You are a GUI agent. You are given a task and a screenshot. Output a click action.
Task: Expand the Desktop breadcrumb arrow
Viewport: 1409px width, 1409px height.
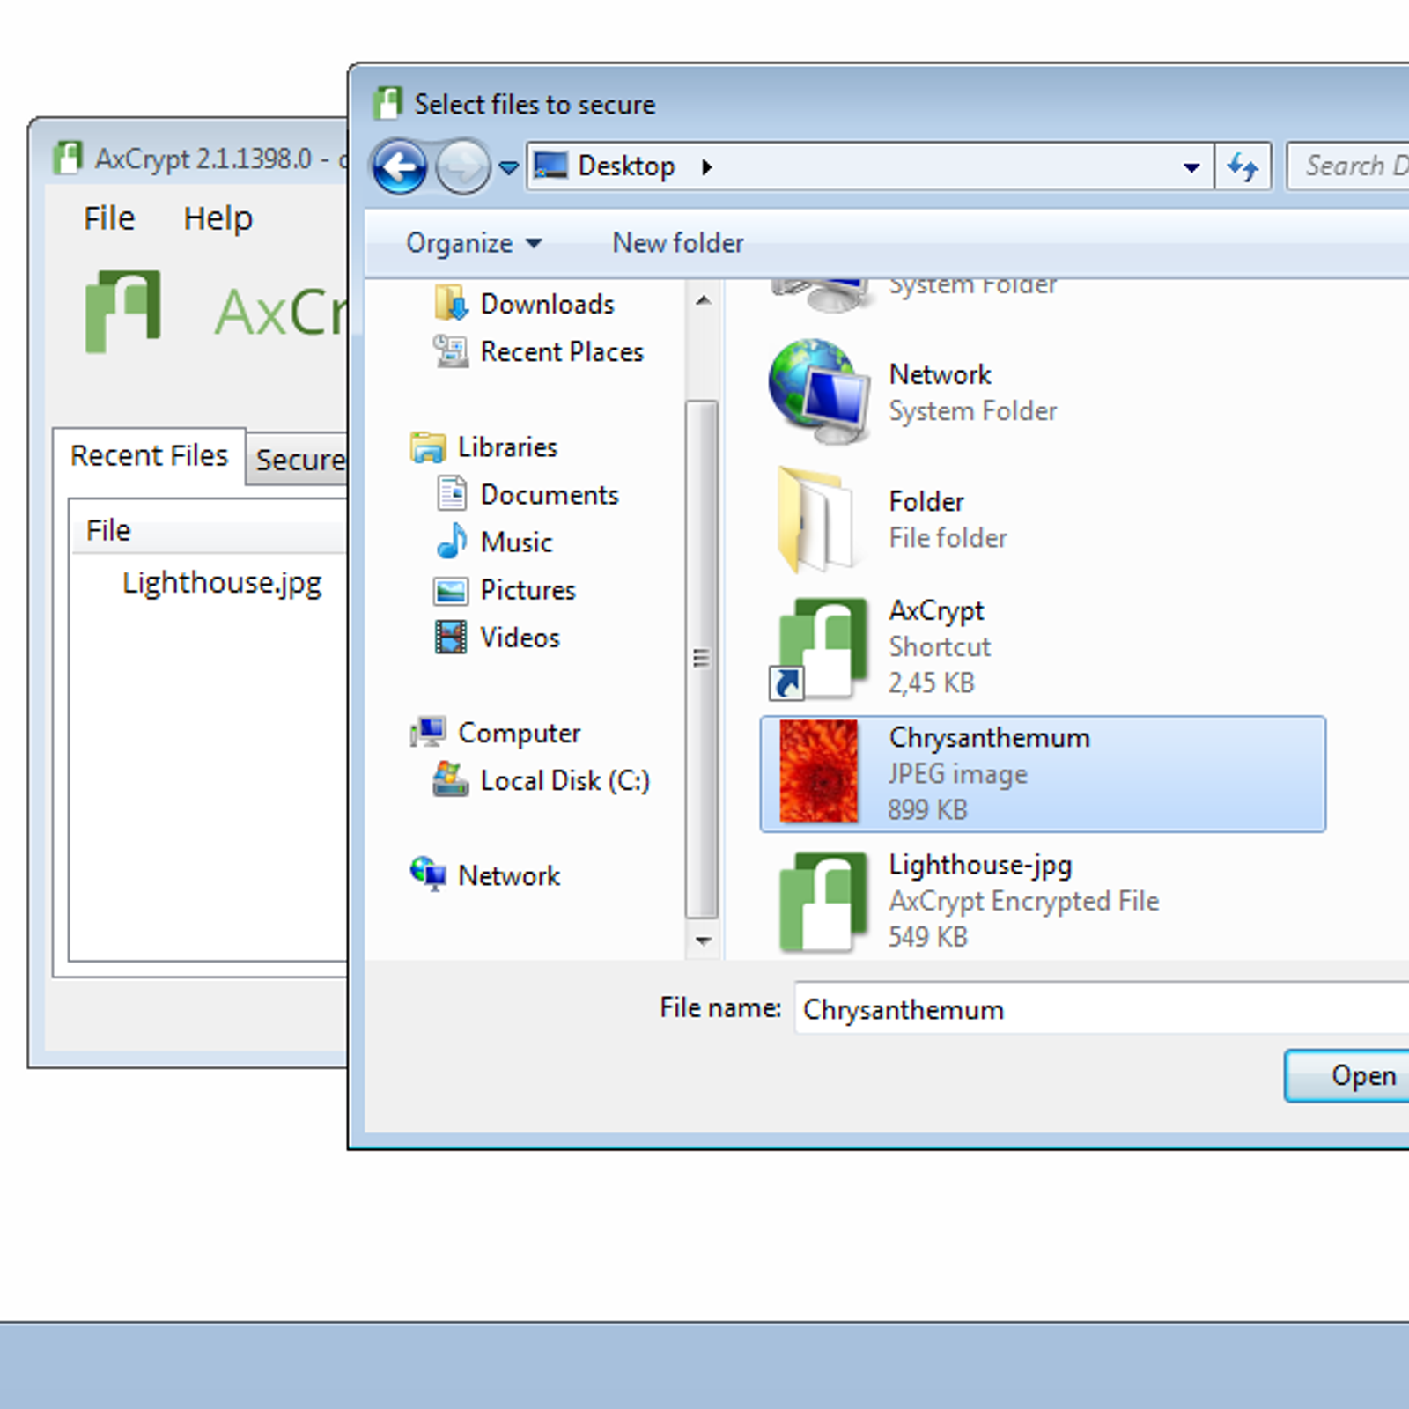706,166
